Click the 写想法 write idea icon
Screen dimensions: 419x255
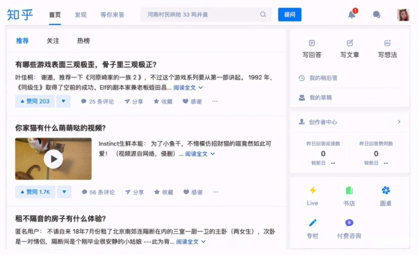click(387, 43)
